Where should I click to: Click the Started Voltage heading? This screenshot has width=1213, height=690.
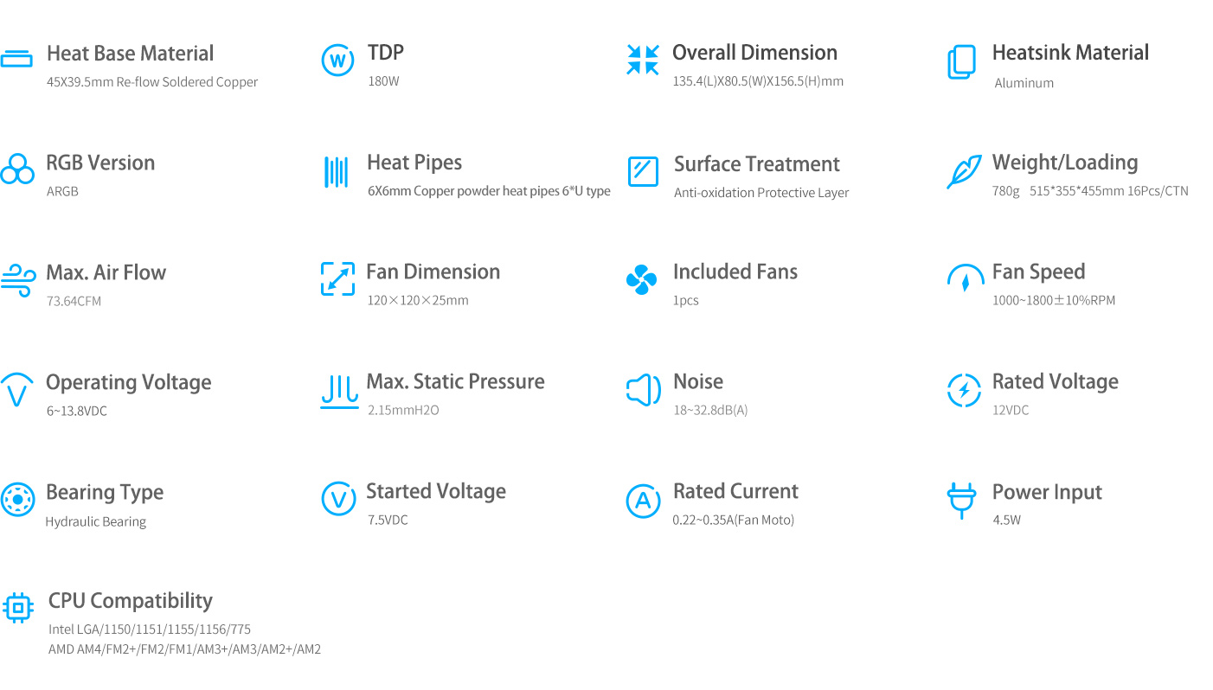(x=436, y=491)
